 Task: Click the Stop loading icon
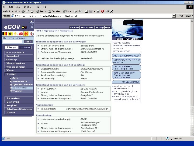23,11
